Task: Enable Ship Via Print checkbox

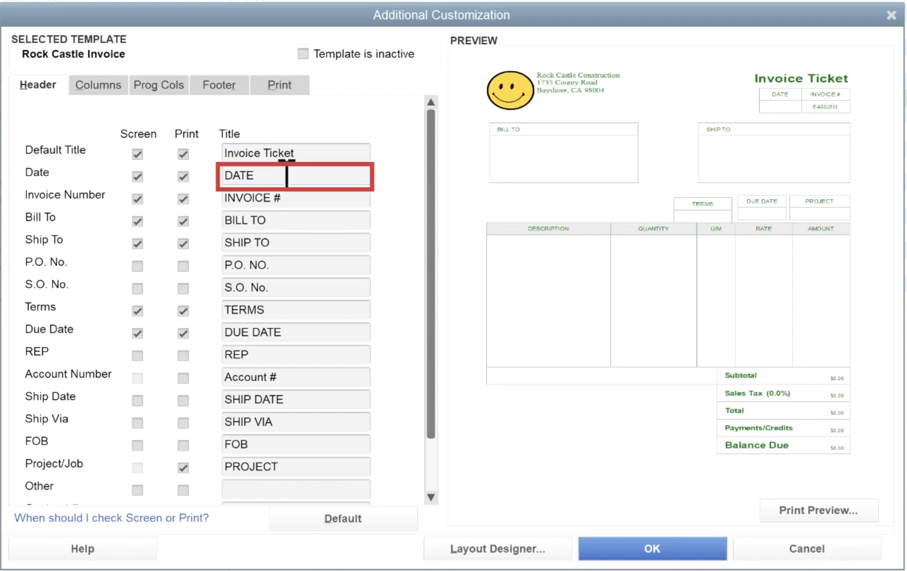Action: tap(183, 423)
